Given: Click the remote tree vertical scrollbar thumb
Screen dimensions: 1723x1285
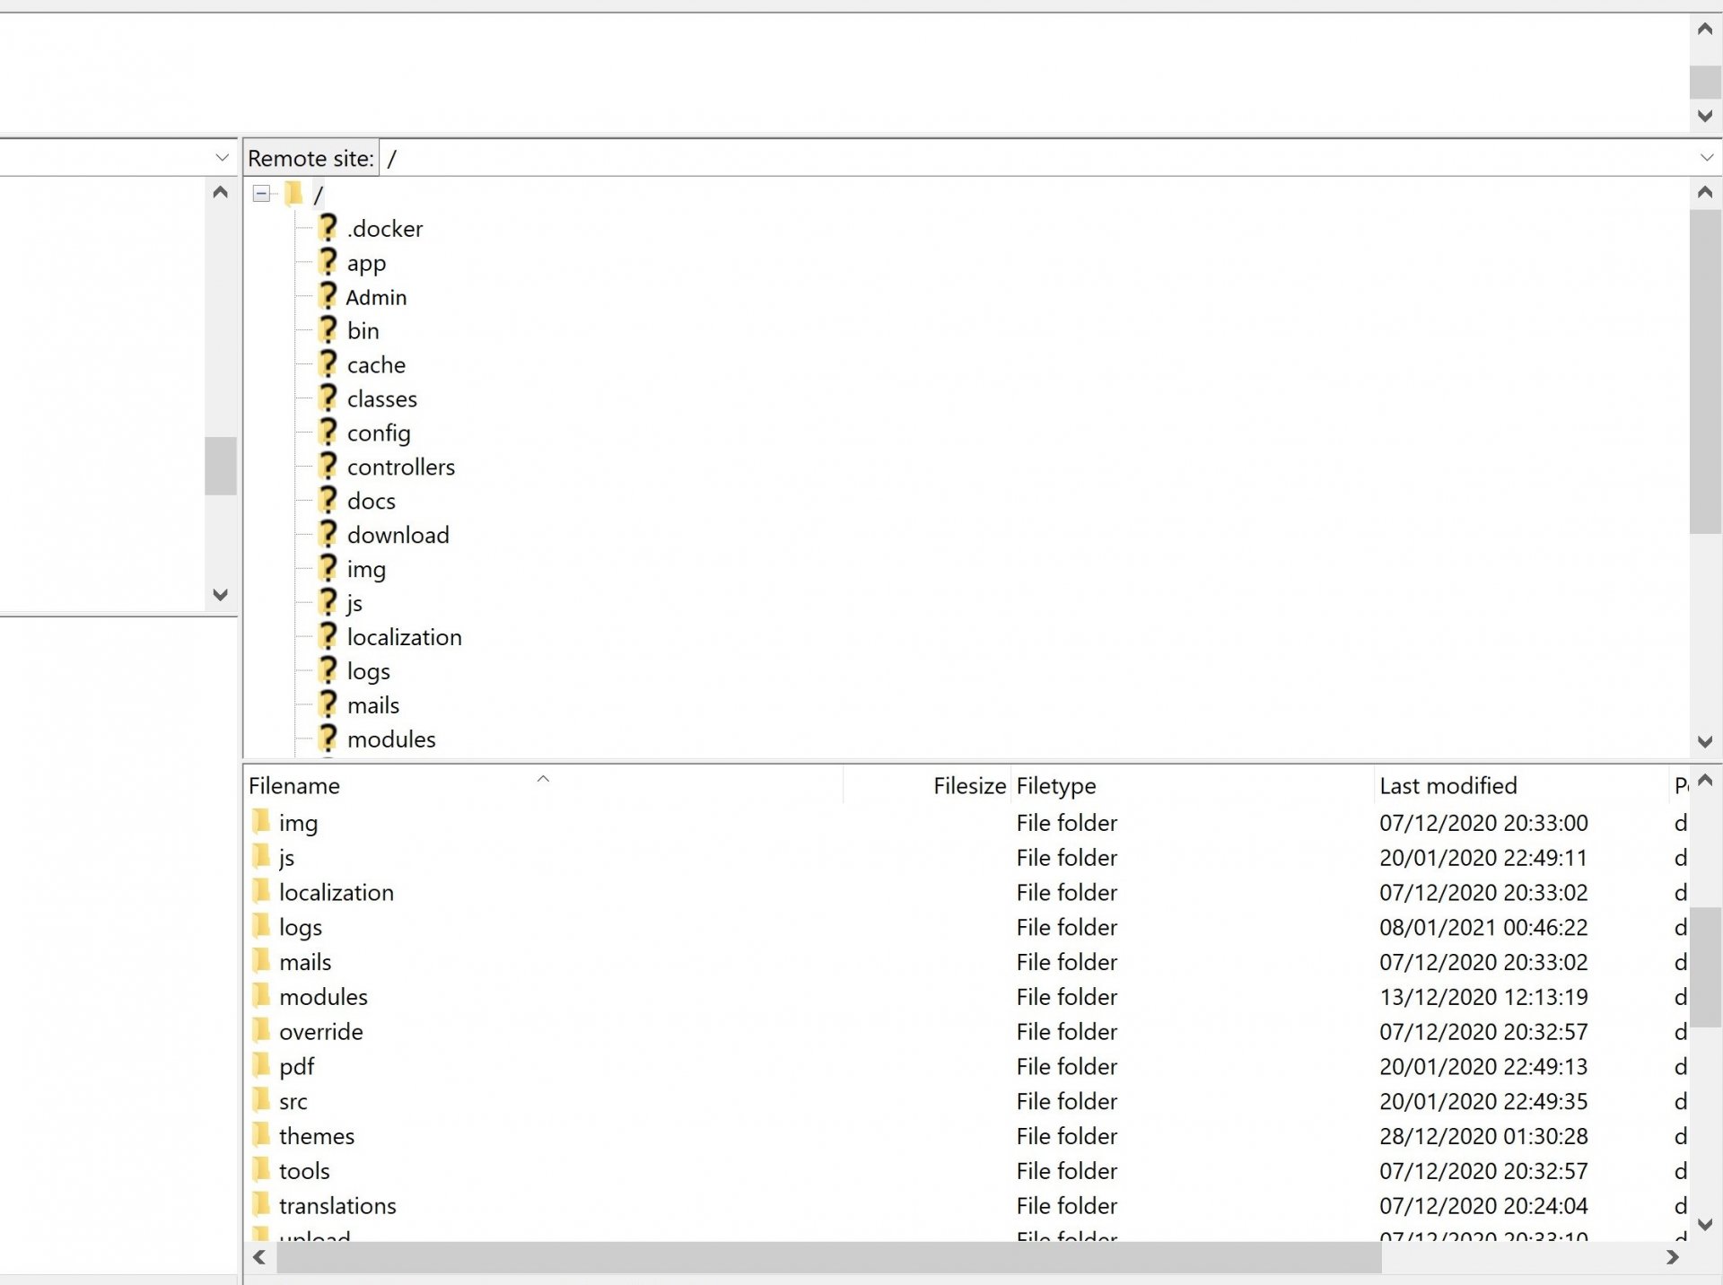Looking at the screenshot, I should [1705, 372].
